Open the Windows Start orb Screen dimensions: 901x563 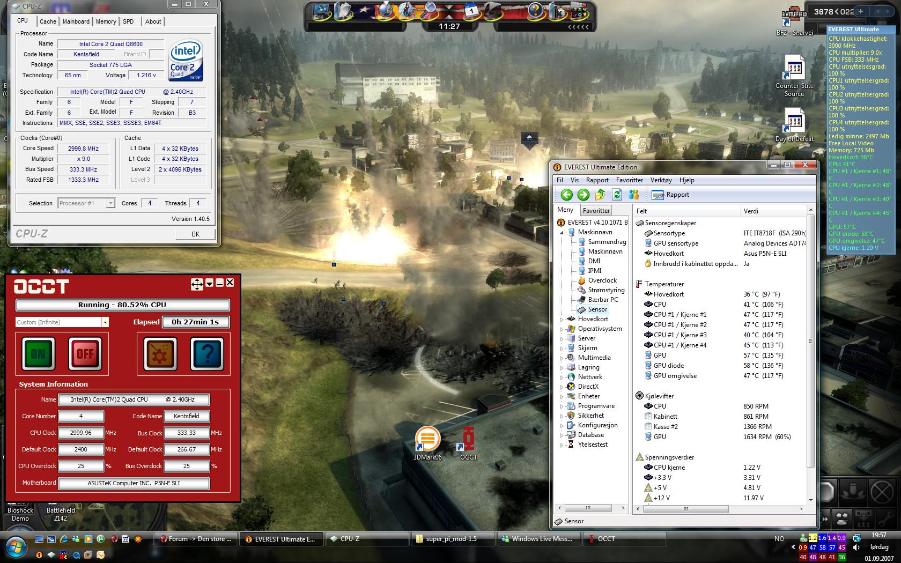click(16, 547)
